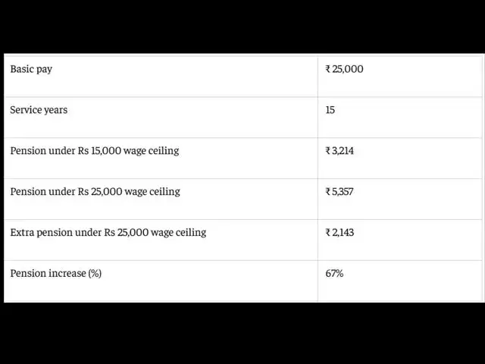Click the 'Service years' row label
This screenshot has height=364, width=485.
[x=39, y=110]
